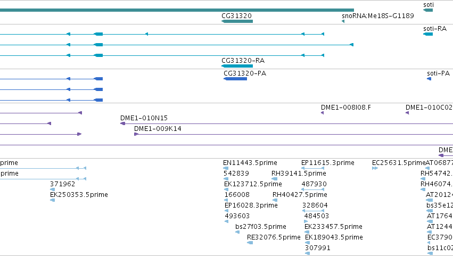Select the DME1-009K14 start arrow

click(136, 134)
